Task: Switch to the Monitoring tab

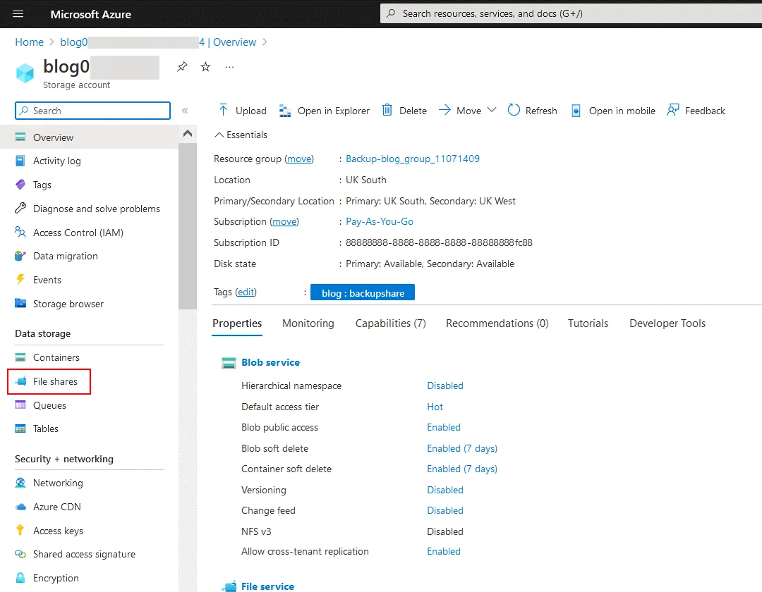Action: pyautogui.click(x=308, y=323)
